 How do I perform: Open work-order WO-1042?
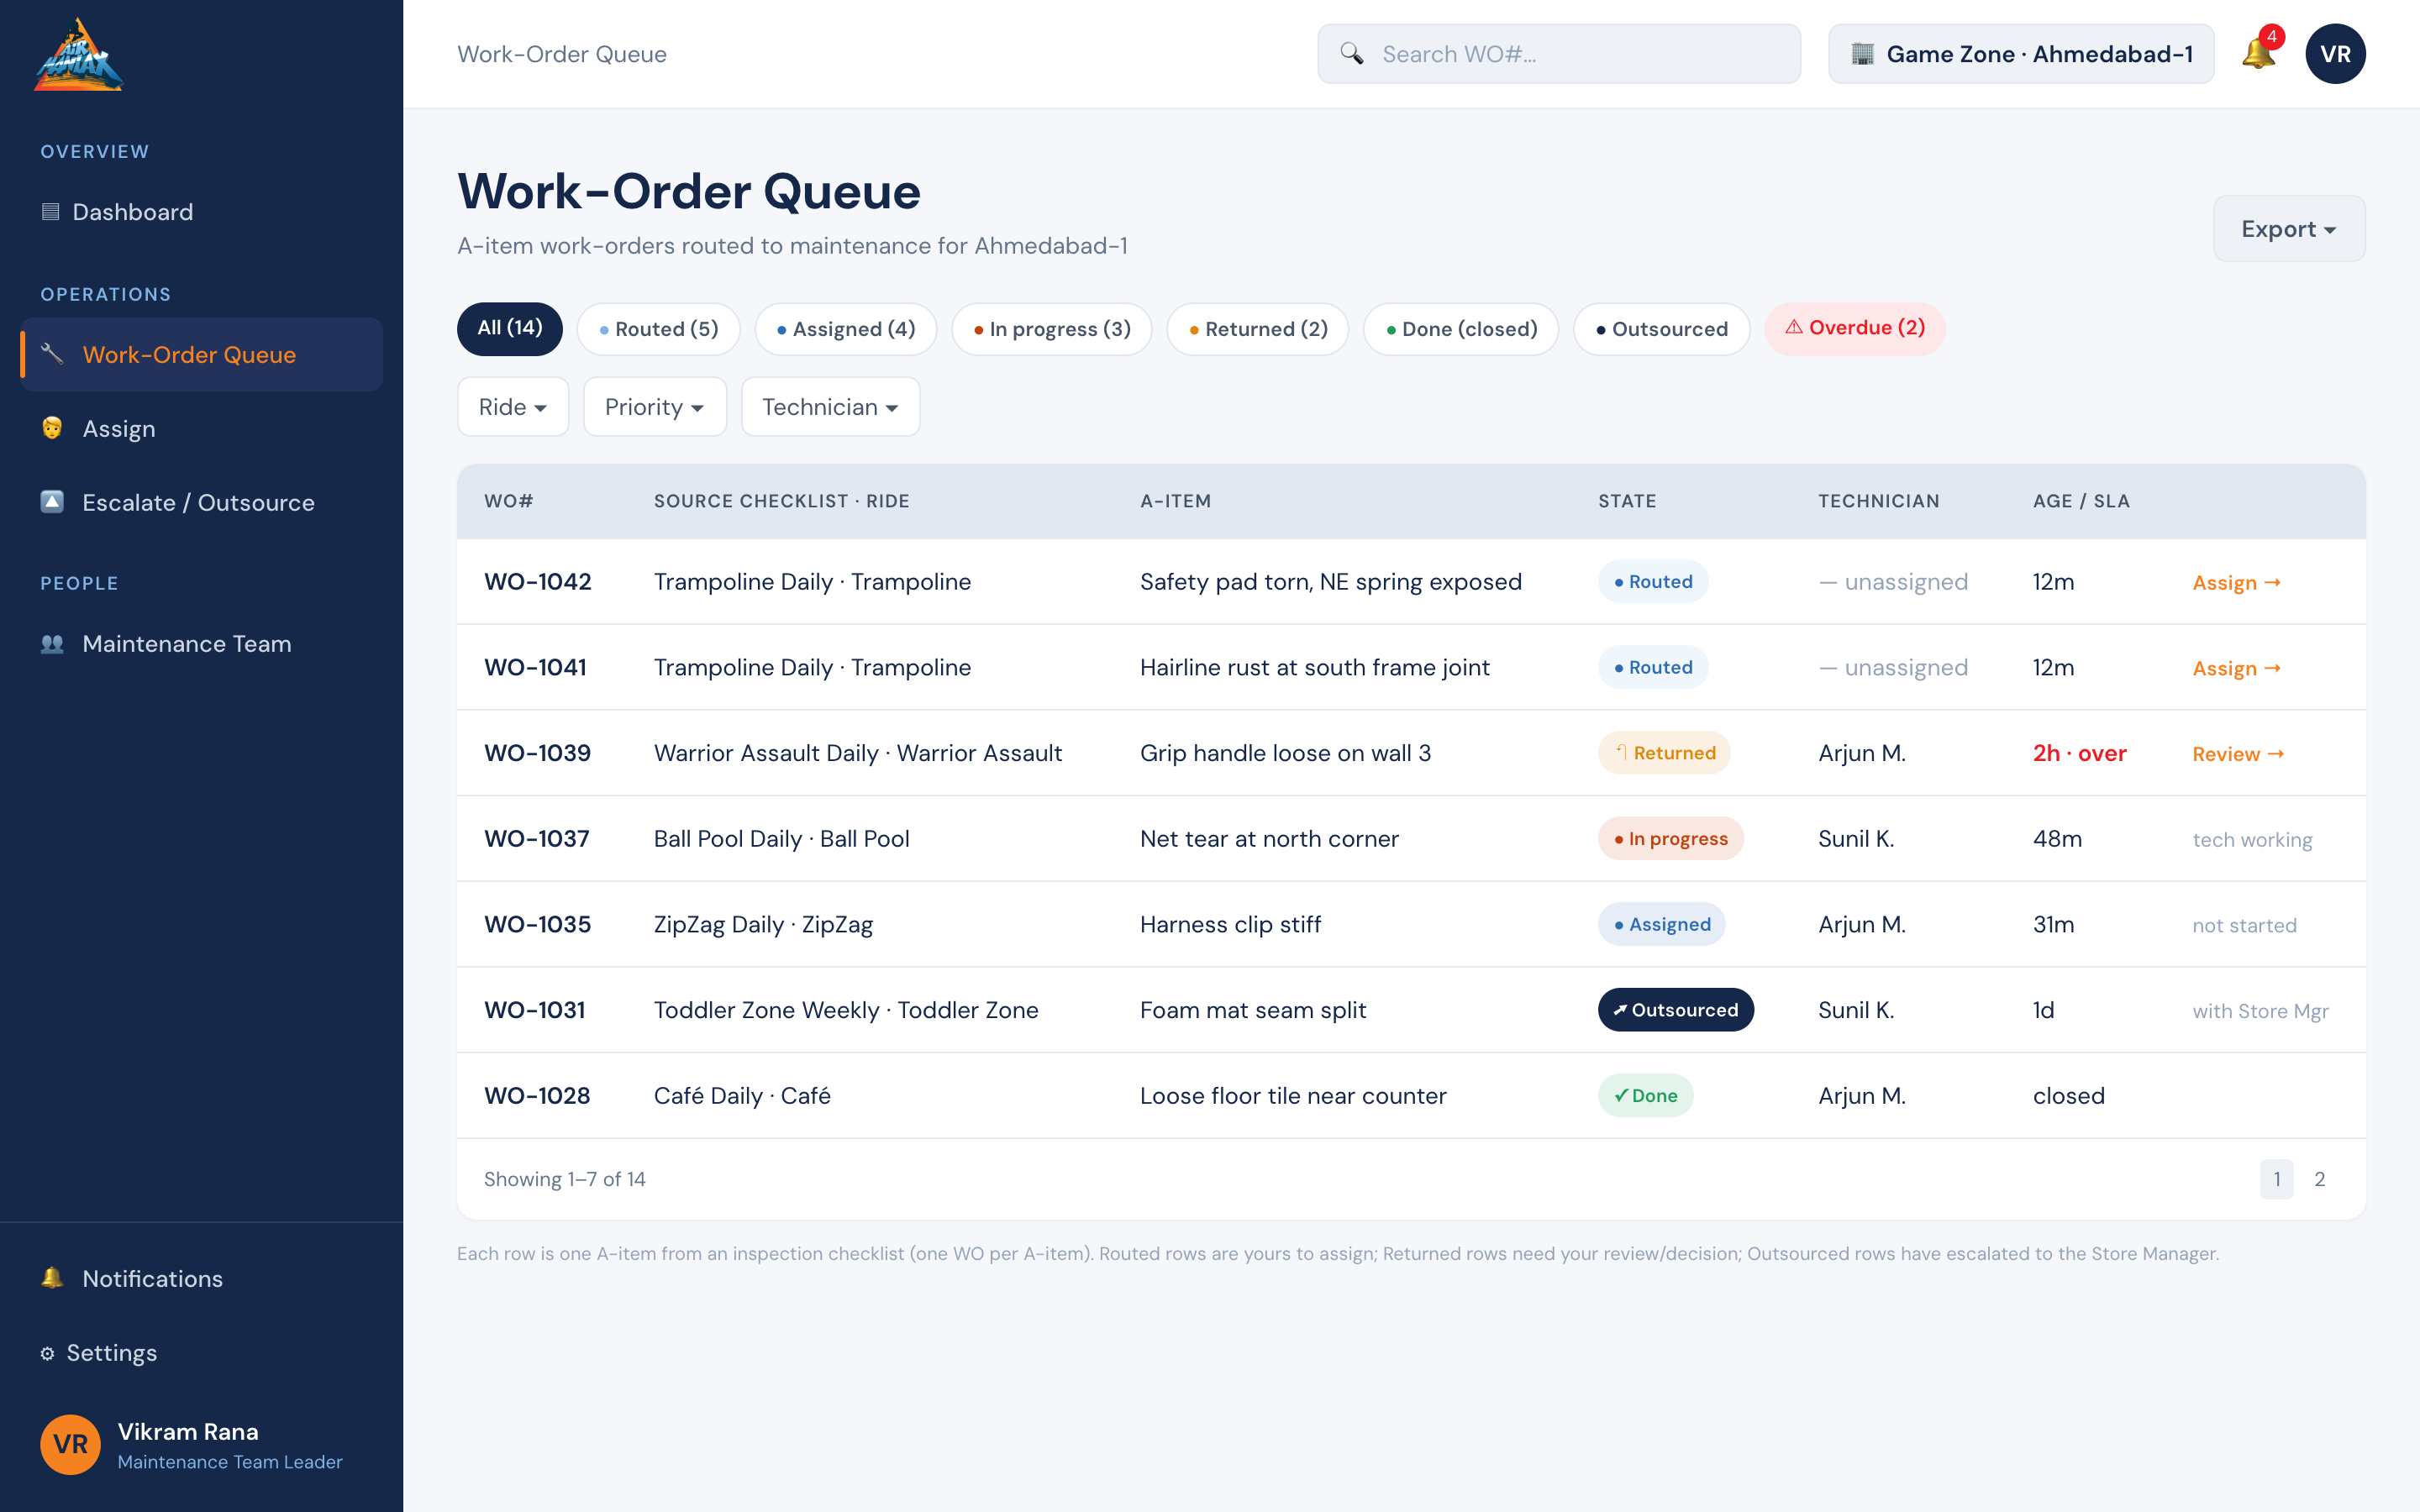click(538, 582)
